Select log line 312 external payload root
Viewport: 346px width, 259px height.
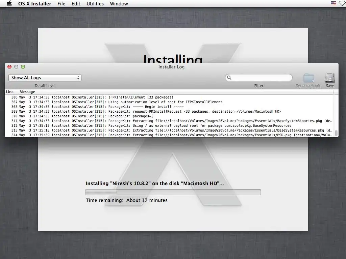[x=169, y=125]
